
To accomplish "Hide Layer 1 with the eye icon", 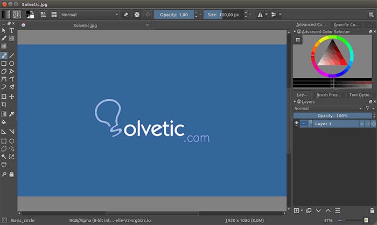I will 296,124.
